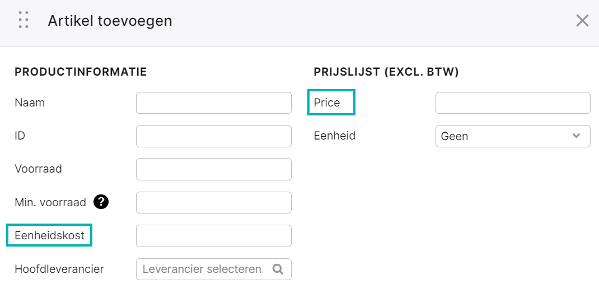Screen dimensions: 599x288
Task: Click the Hoofdleverancier label
Action: tap(59, 269)
